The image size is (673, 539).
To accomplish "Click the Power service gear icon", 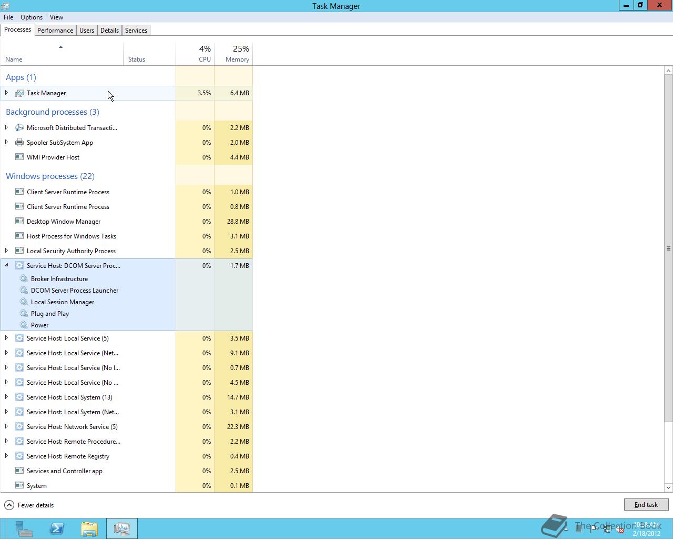I will 24,325.
